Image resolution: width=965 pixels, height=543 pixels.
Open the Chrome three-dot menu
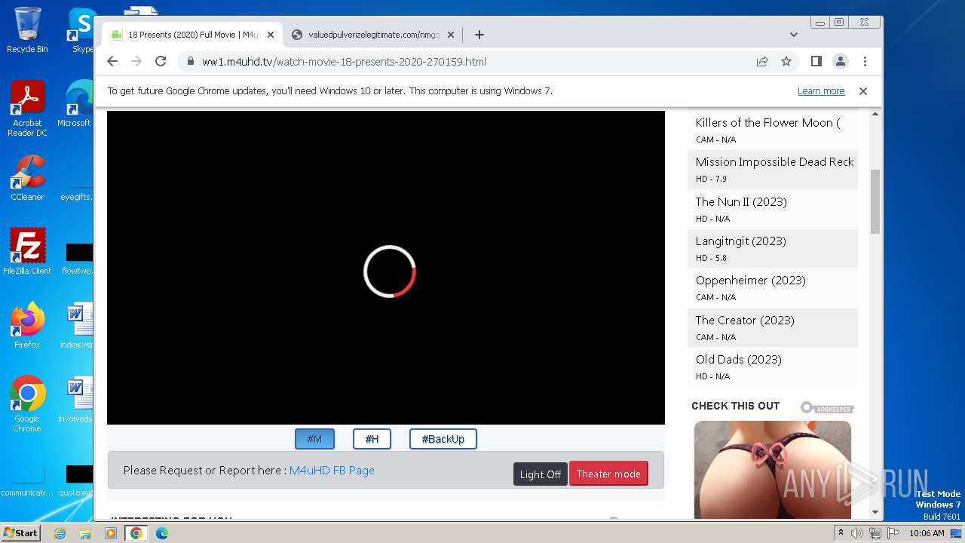pyautogui.click(x=865, y=61)
